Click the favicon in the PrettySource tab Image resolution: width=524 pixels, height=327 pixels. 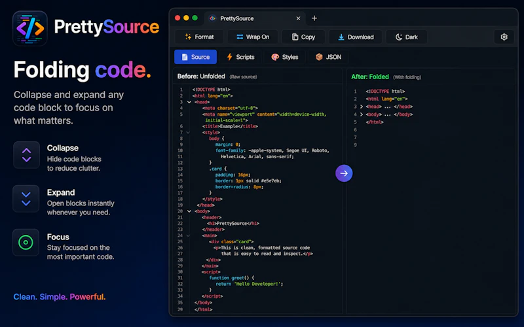(x=212, y=18)
